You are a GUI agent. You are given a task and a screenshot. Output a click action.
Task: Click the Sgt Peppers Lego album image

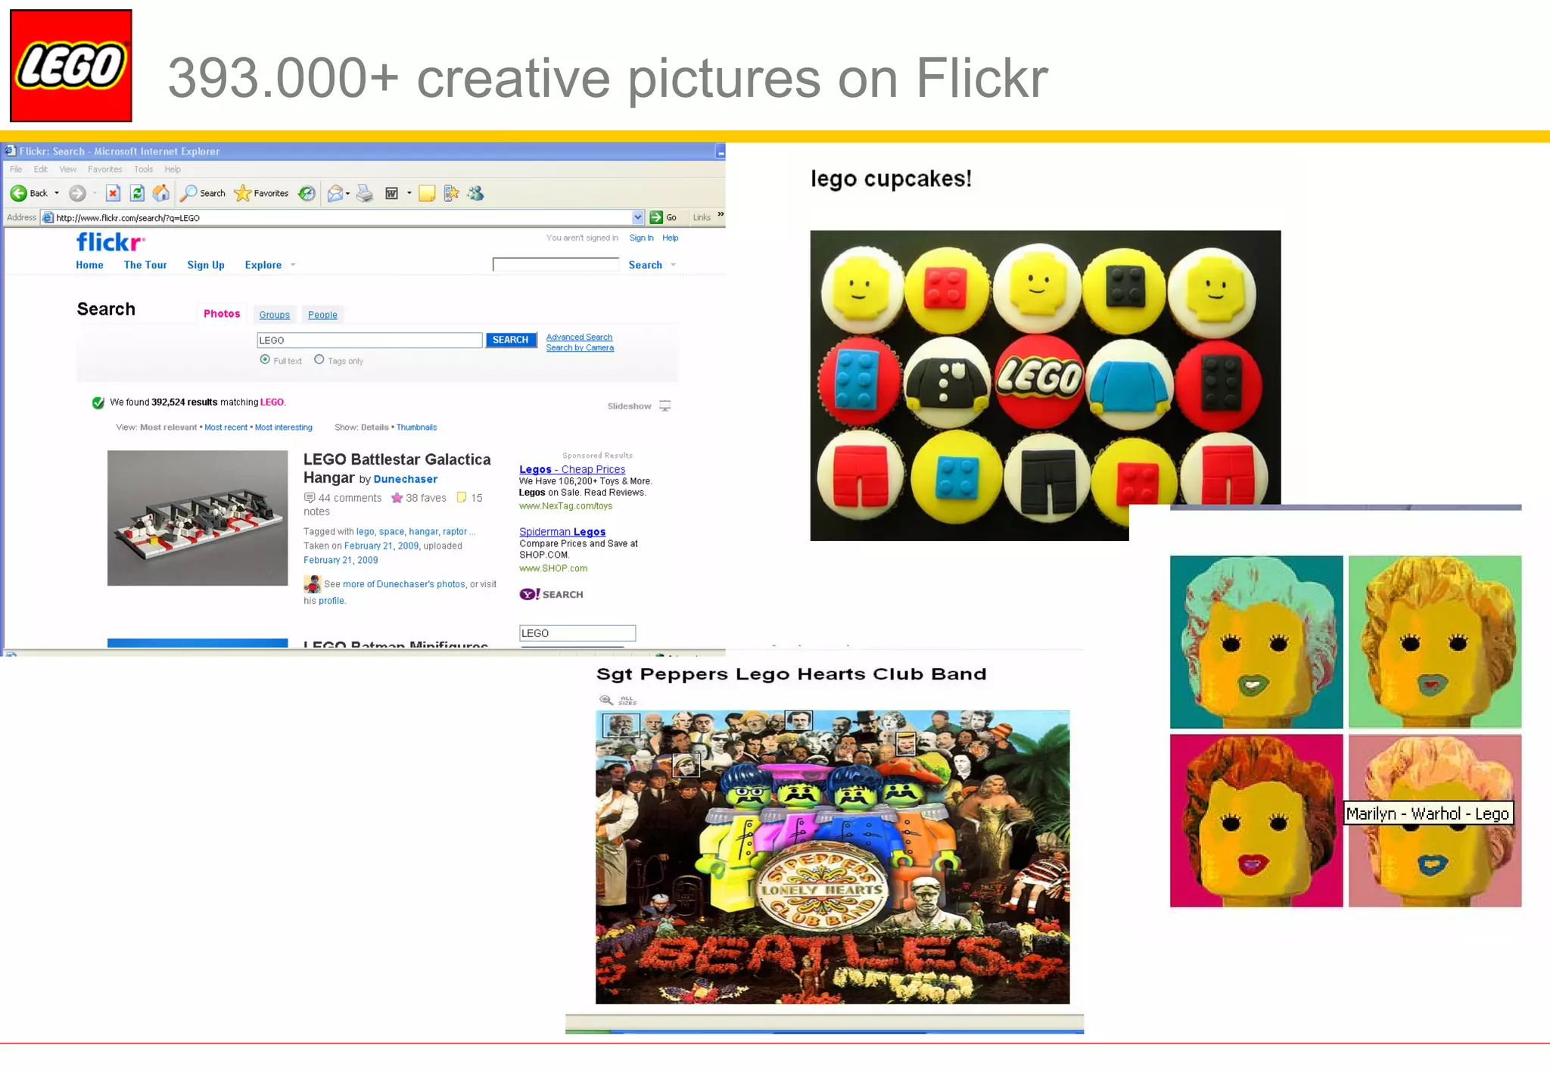pyautogui.click(x=833, y=857)
